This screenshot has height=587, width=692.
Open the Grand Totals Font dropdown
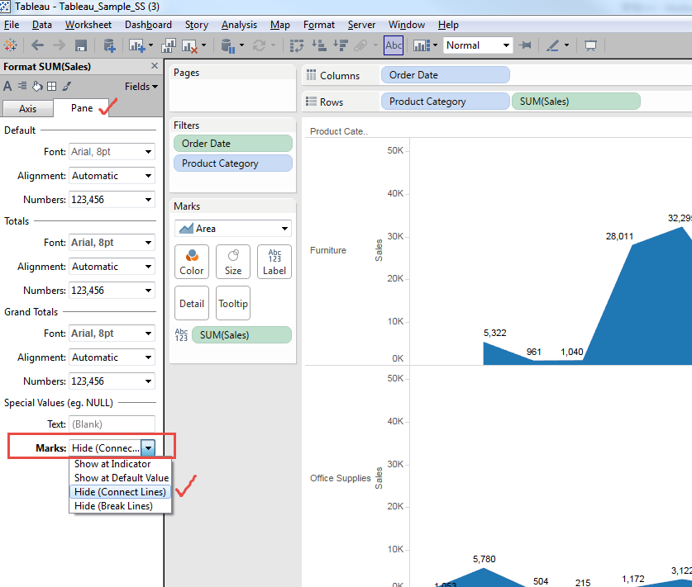(x=112, y=334)
